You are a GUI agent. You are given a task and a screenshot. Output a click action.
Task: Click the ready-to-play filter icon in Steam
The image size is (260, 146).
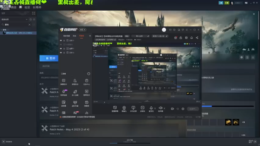pyautogui.click(x=34, y=19)
